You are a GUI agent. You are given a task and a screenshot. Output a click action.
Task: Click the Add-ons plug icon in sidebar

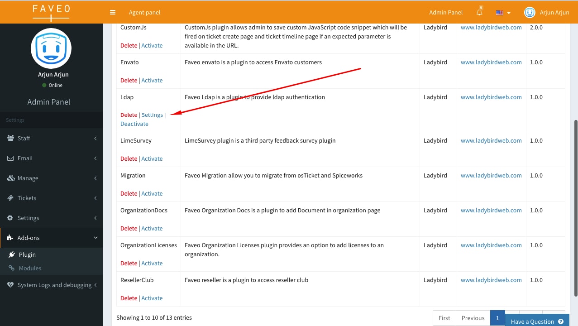10,237
